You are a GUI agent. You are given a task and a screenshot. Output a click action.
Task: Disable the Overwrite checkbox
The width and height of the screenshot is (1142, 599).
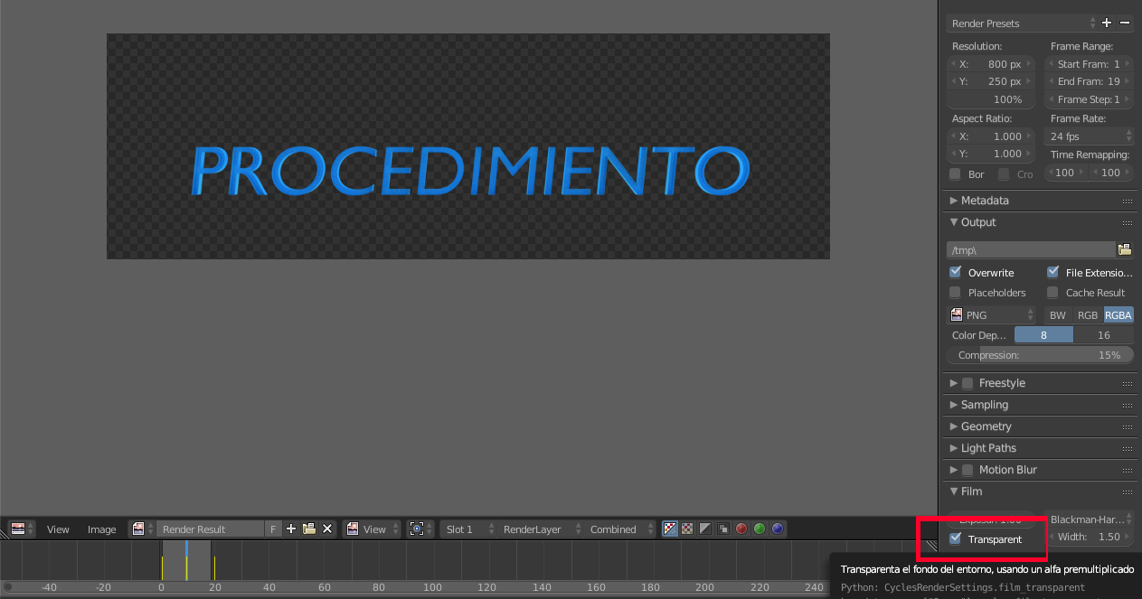click(955, 272)
